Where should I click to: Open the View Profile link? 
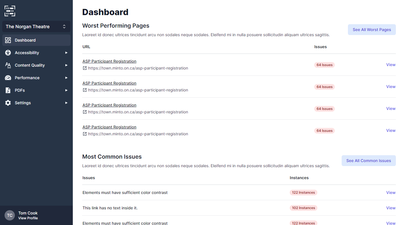click(28, 218)
